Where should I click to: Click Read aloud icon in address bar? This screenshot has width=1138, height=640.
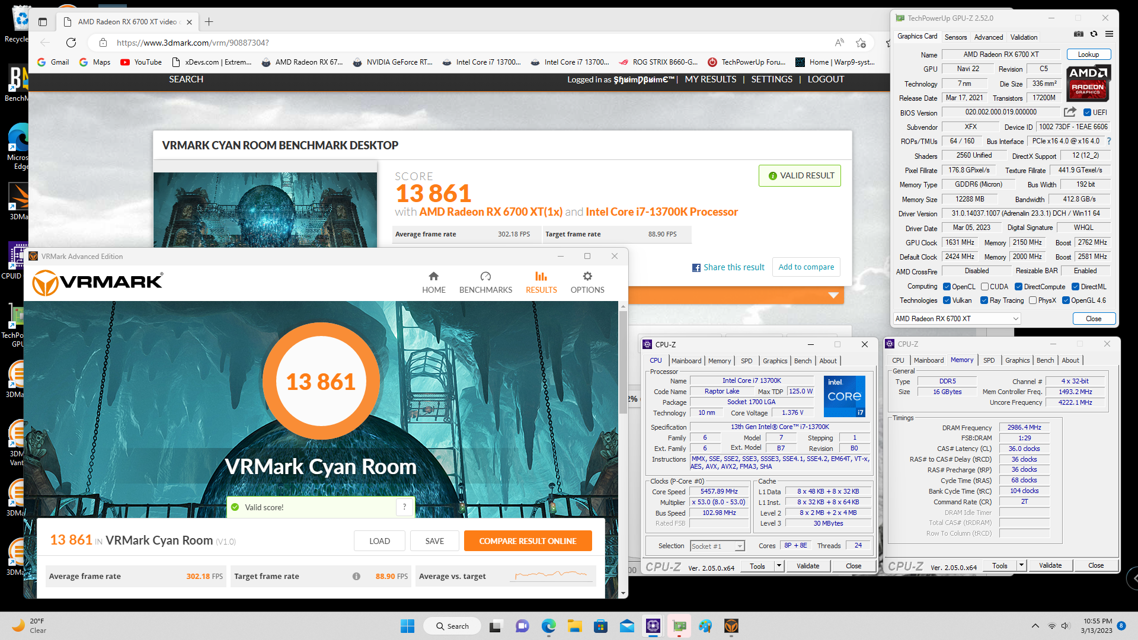pos(839,43)
